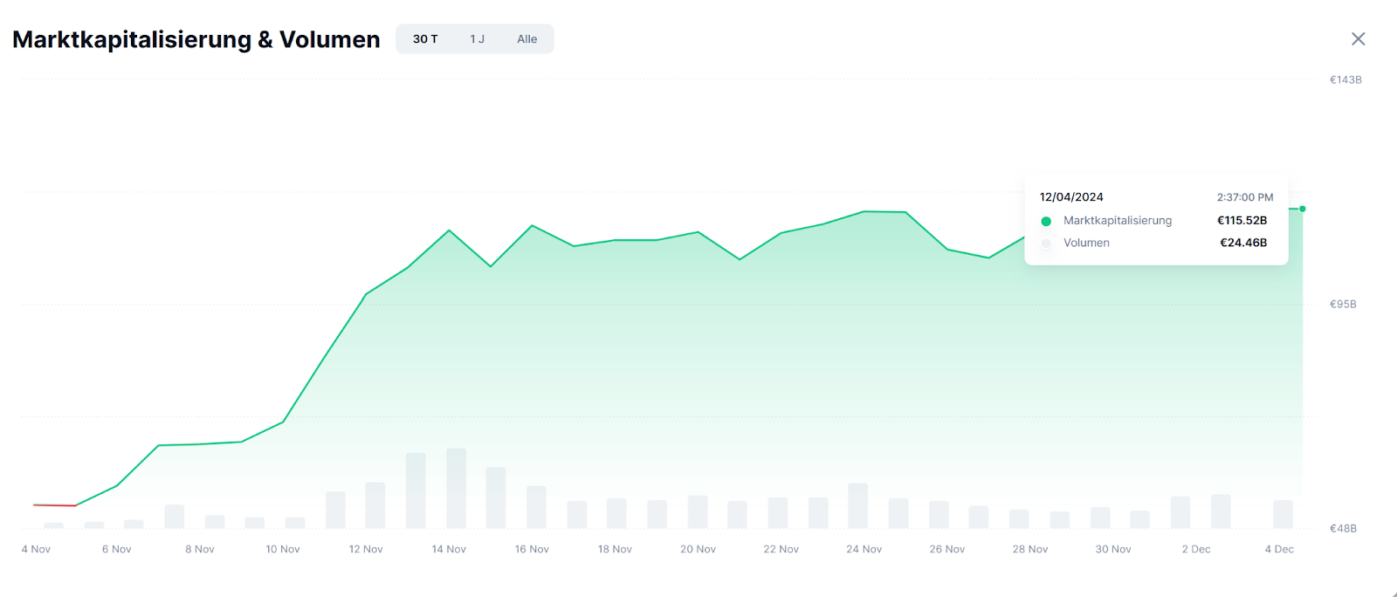Click the 4 Dec axis label
The image size is (1397, 597).
(x=1279, y=549)
